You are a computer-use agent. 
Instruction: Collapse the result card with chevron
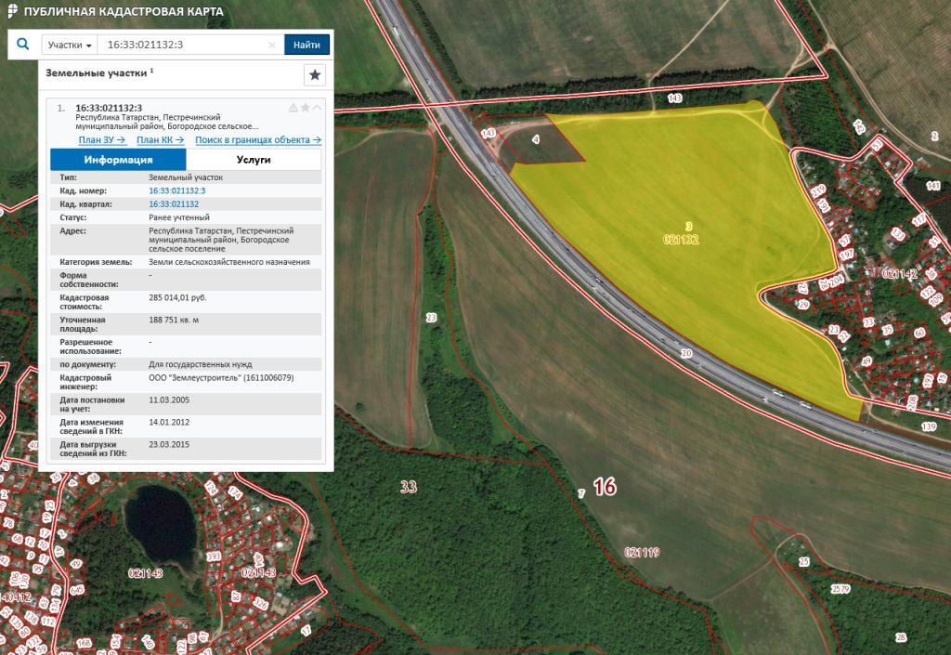(x=317, y=108)
